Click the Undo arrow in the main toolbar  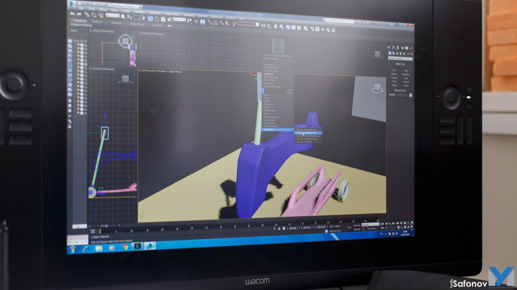tap(73, 13)
